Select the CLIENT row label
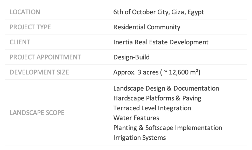The image size is (252, 150). [x=20, y=42]
